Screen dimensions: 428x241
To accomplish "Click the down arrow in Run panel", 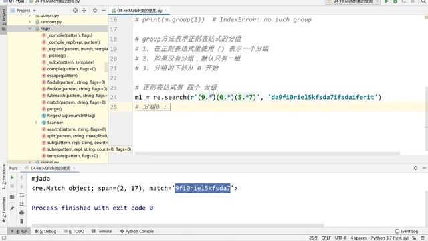I will click(22, 186).
